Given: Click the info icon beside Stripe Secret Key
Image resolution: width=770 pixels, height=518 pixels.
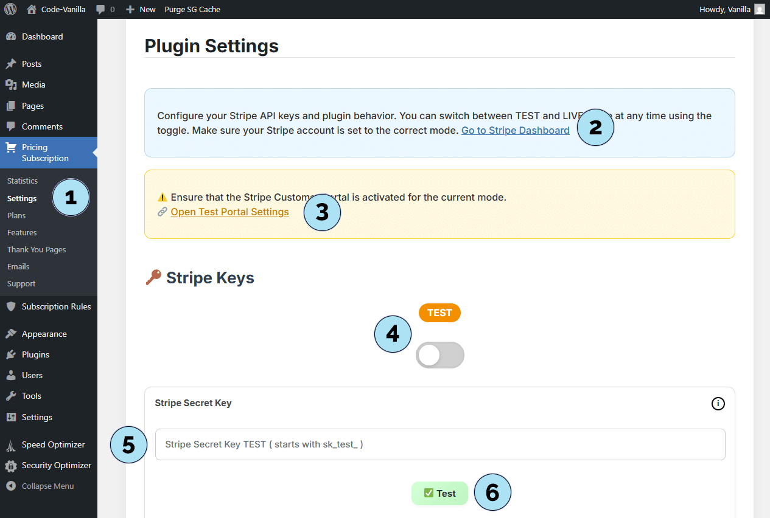Looking at the screenshot, I should pos(718,403).
